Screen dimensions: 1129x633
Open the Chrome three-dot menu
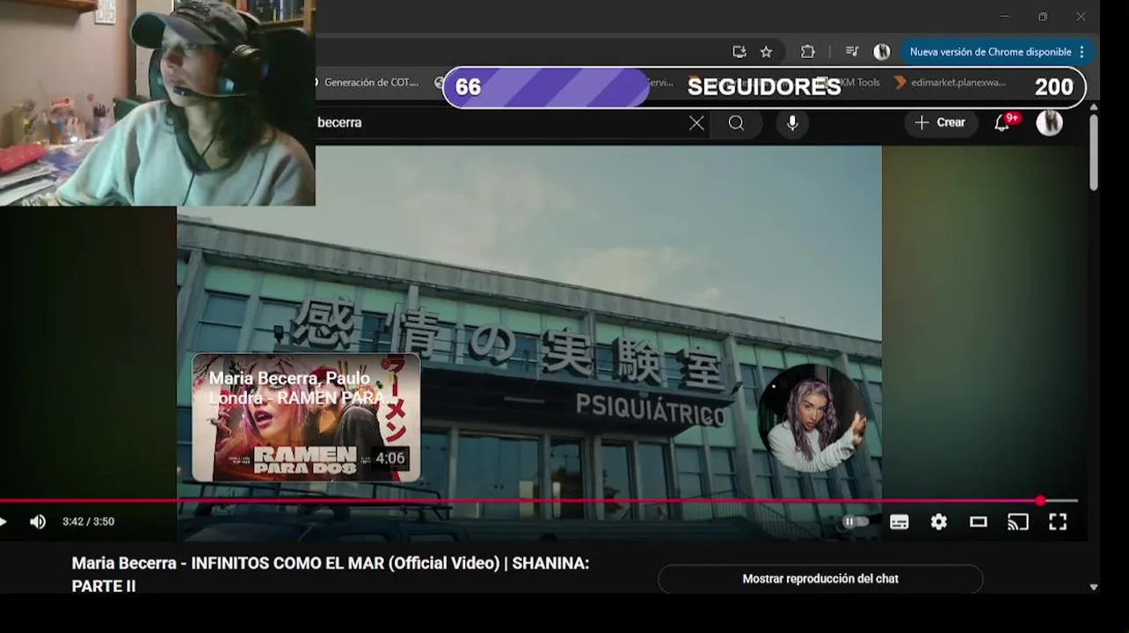[x=1082, y=52]
